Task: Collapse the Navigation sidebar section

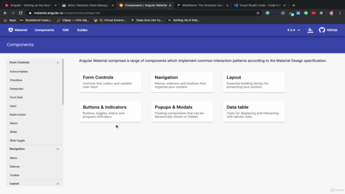Action: pyautogui.click(x=58, y=149)
